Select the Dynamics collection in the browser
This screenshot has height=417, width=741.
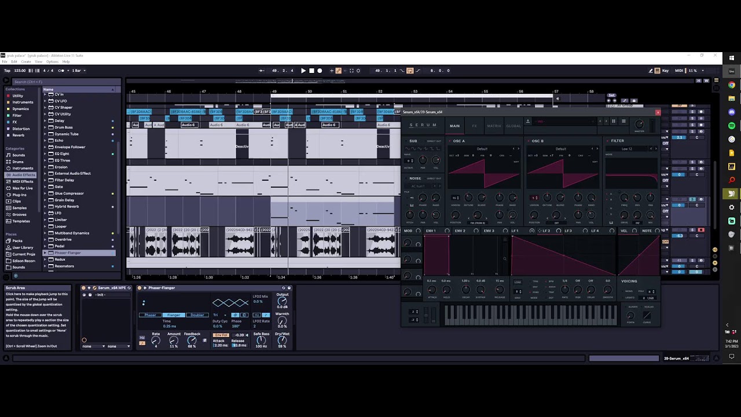click(x=20, y=109)
